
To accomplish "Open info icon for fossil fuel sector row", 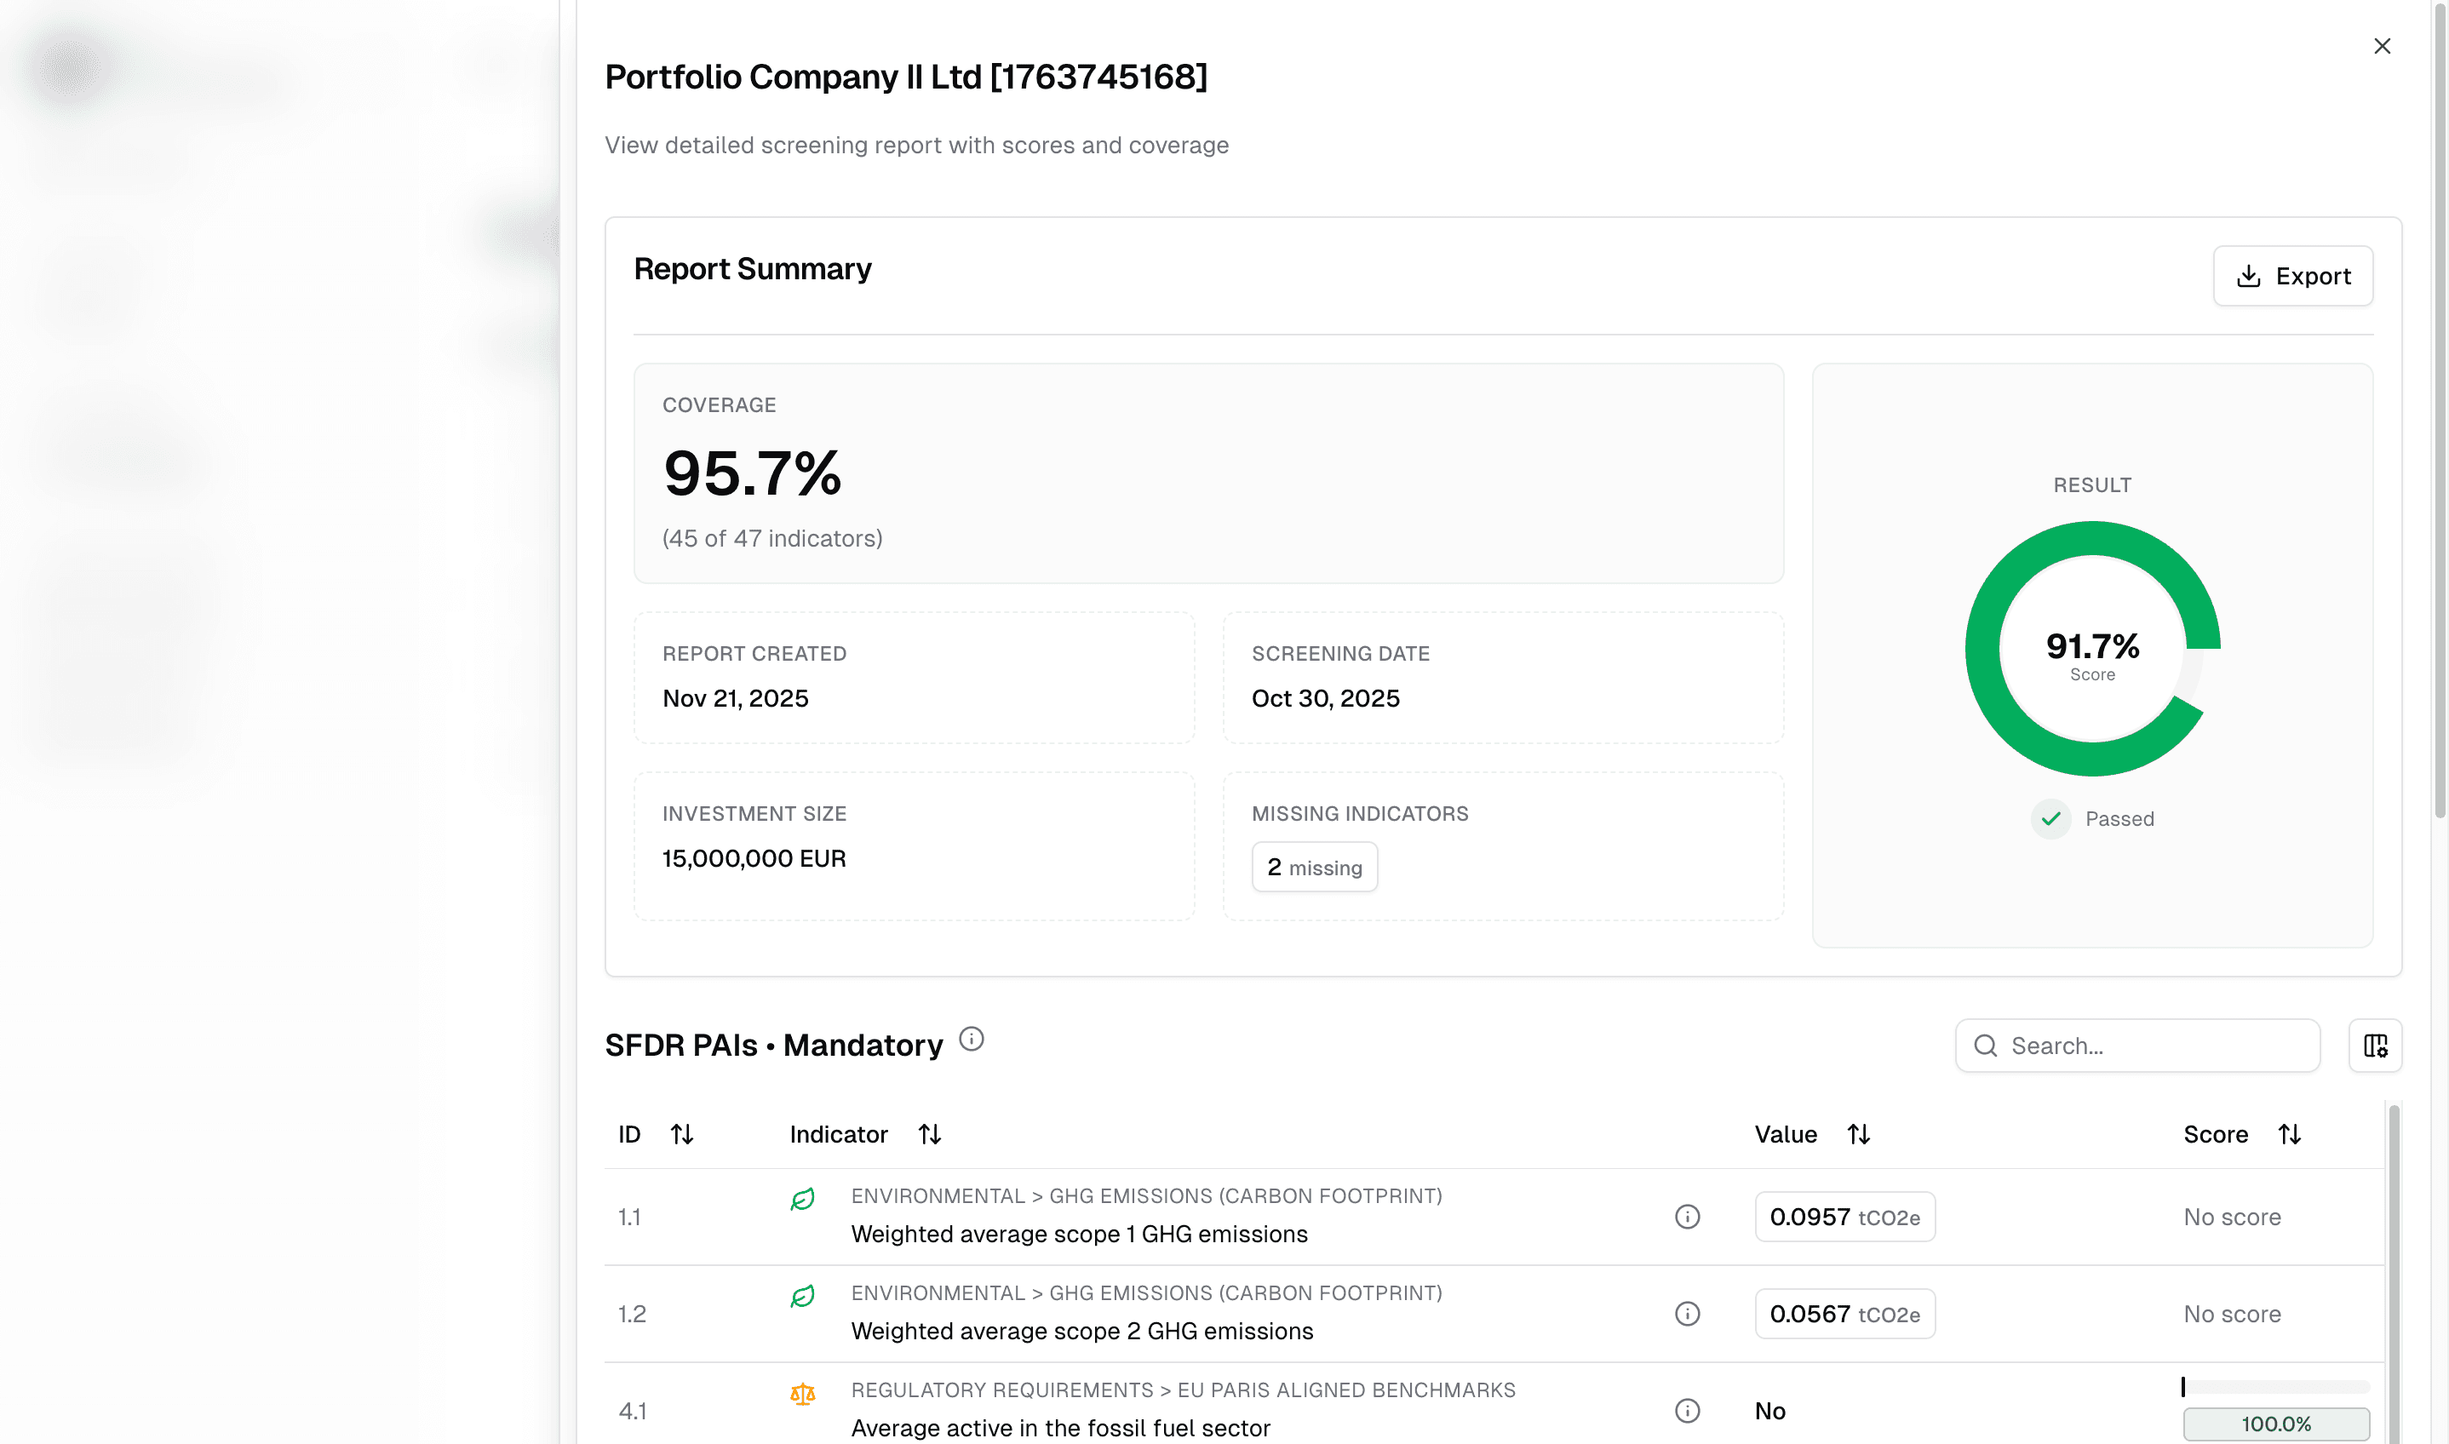I will pos(1686,1410).
